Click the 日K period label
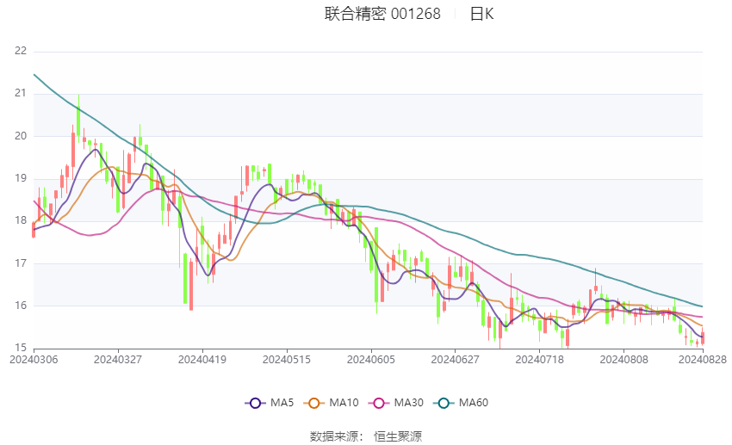 (x=481, y=14)
